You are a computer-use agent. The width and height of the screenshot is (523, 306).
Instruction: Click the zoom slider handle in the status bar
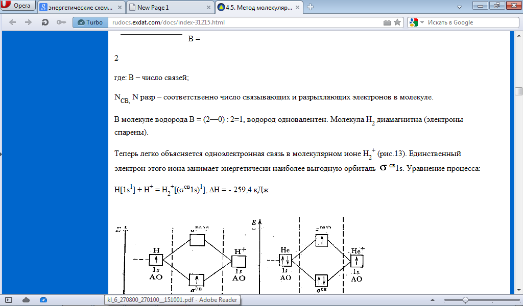tap(465, 300)
